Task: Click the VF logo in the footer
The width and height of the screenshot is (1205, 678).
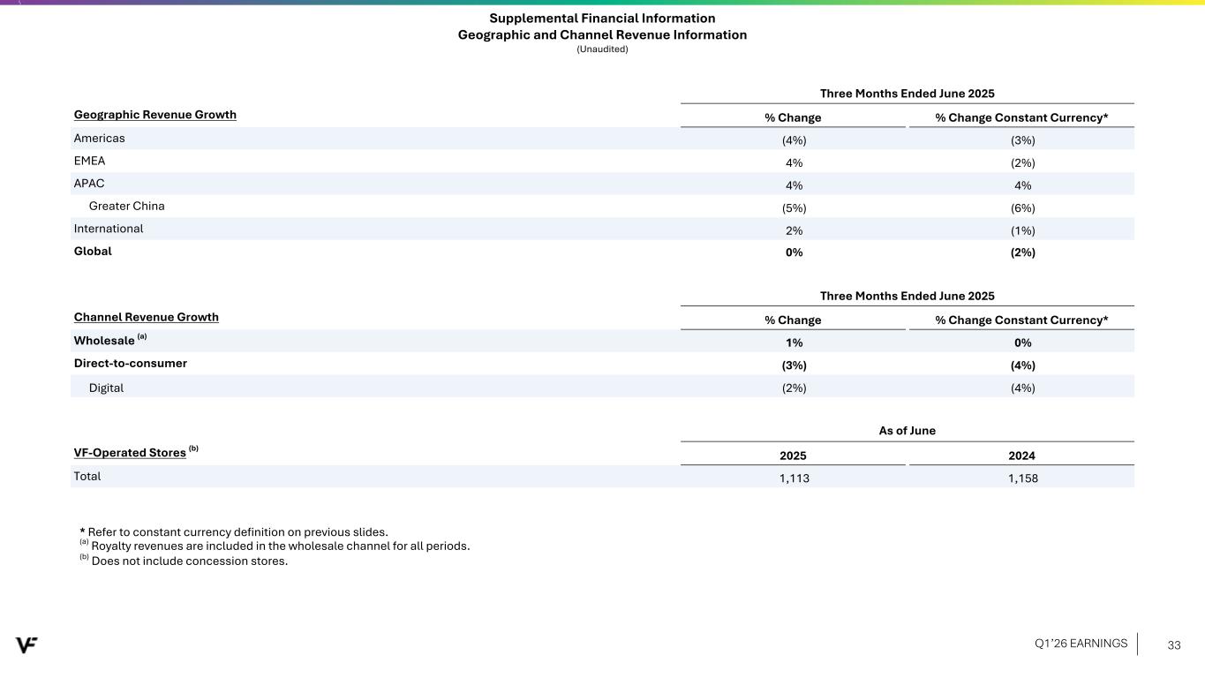Action: click(26, 644)
